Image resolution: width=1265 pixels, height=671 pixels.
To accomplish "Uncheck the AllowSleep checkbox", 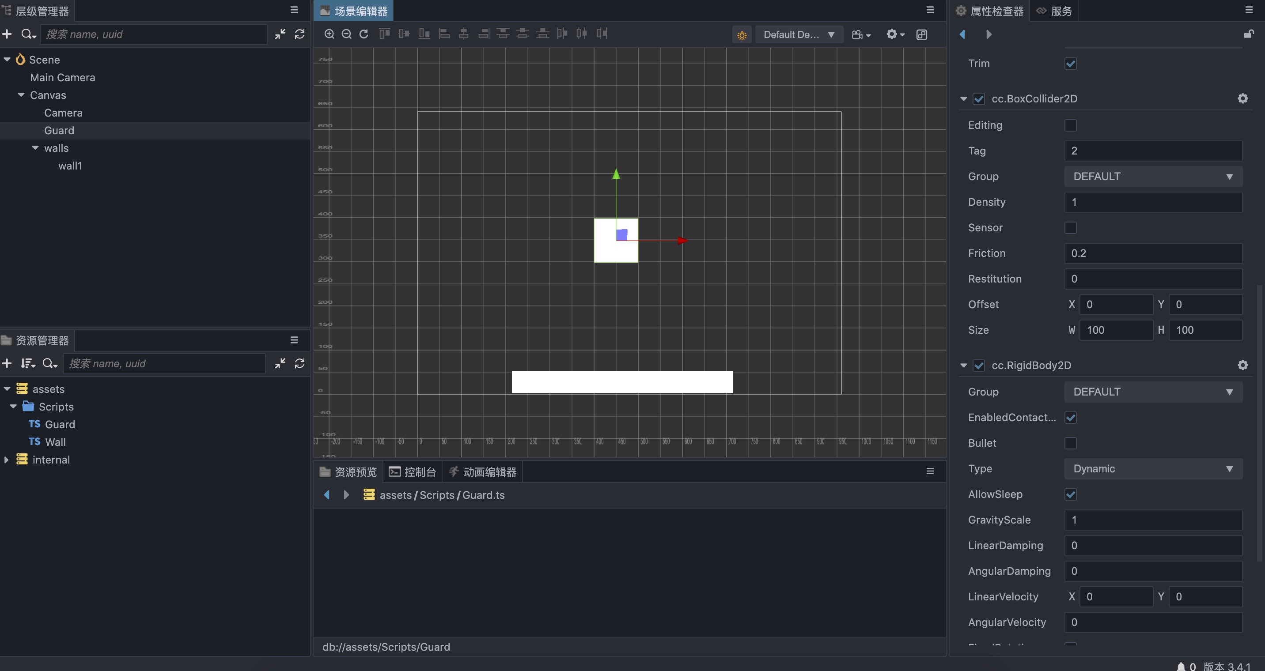I will pos(1071,494).
